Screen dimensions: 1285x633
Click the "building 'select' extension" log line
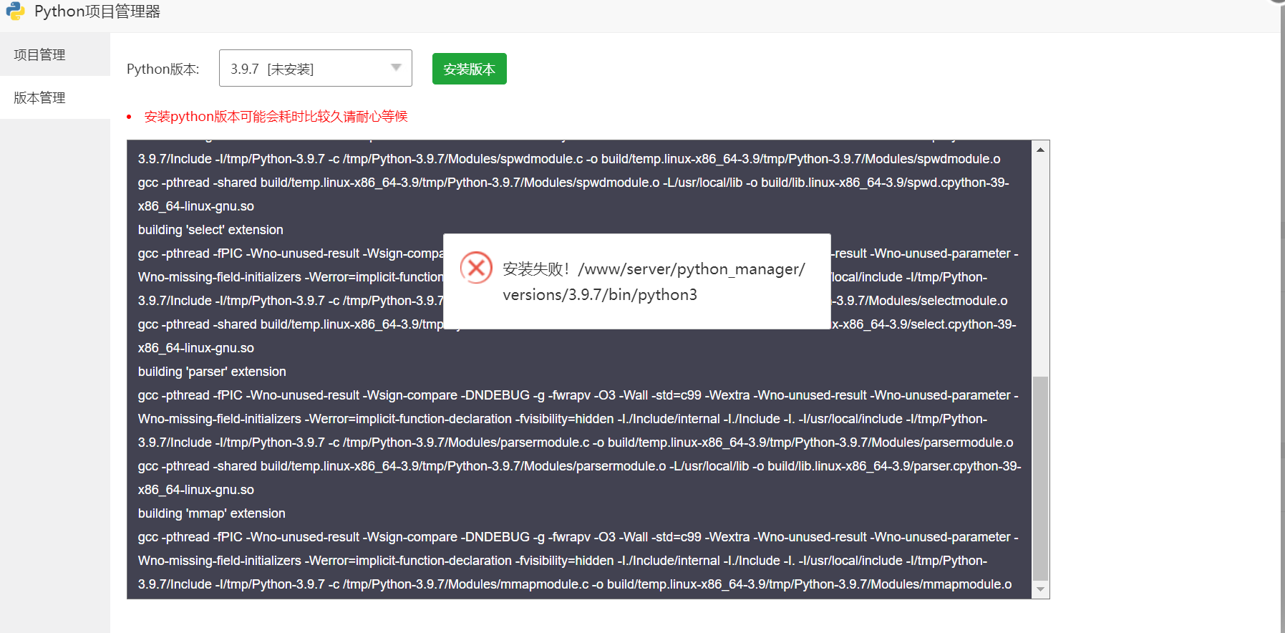[210, 230]
